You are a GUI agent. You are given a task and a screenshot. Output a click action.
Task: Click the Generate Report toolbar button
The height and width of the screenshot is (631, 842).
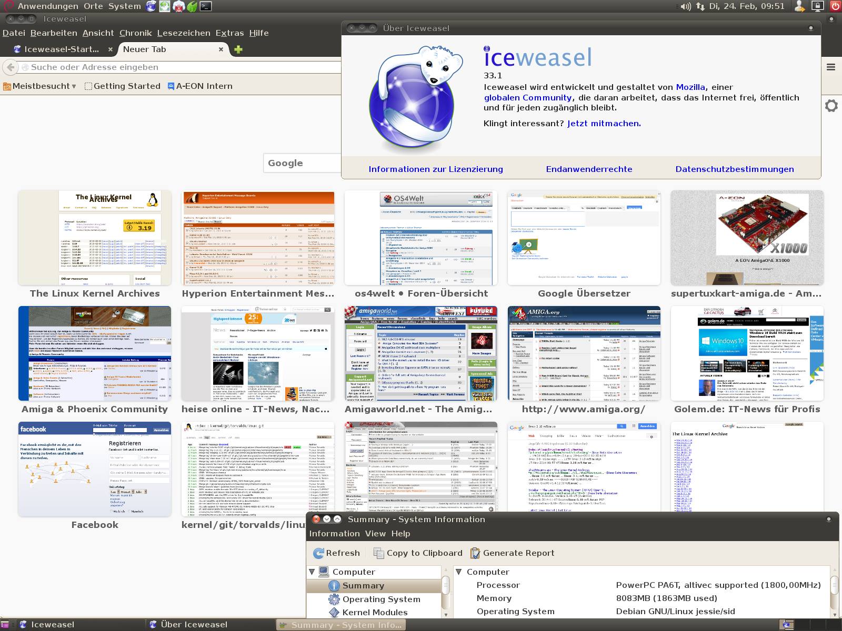click(512, 553)
